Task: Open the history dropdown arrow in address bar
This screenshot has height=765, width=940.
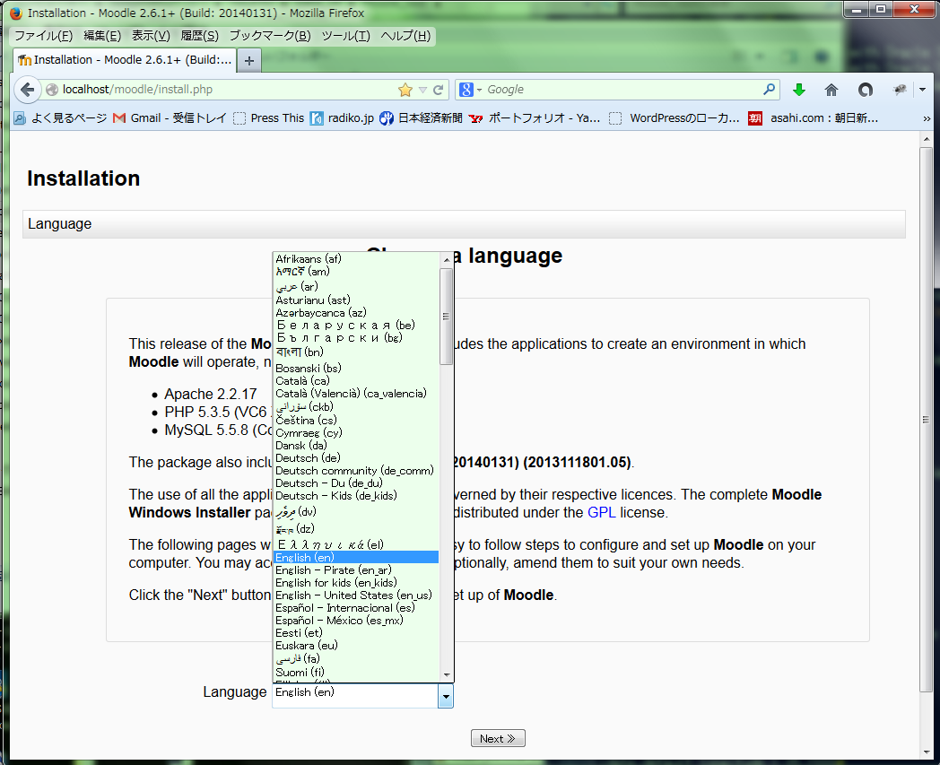Action: [x=422, y=90]
